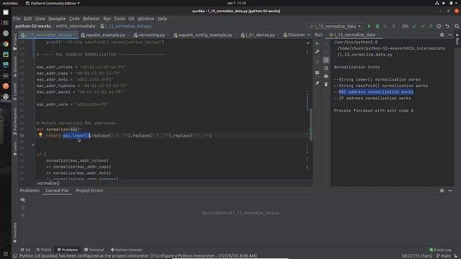Start debugging with the bug icon
This screenshot has height=259, width=461.
pos(377,26)
